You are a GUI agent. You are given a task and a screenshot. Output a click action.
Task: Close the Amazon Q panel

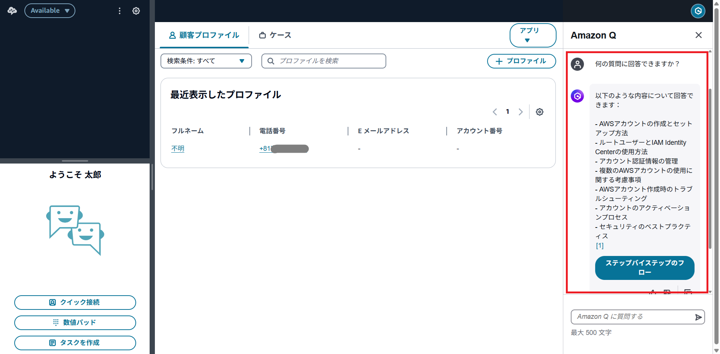point(698,35)
